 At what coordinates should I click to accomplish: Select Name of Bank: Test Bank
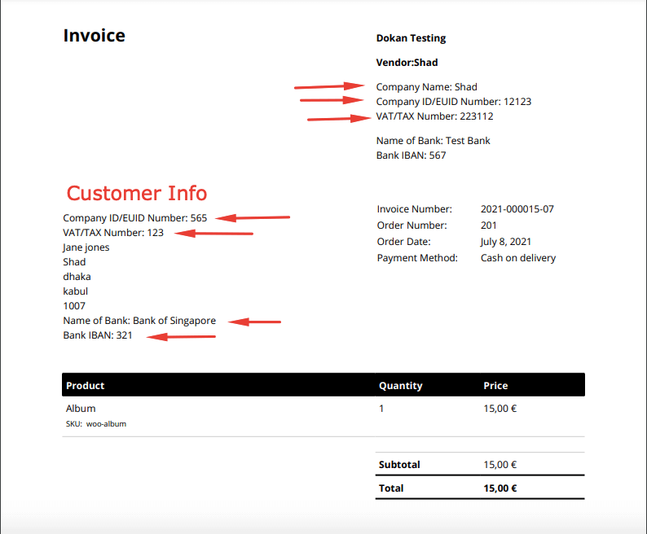pos(433,141)
